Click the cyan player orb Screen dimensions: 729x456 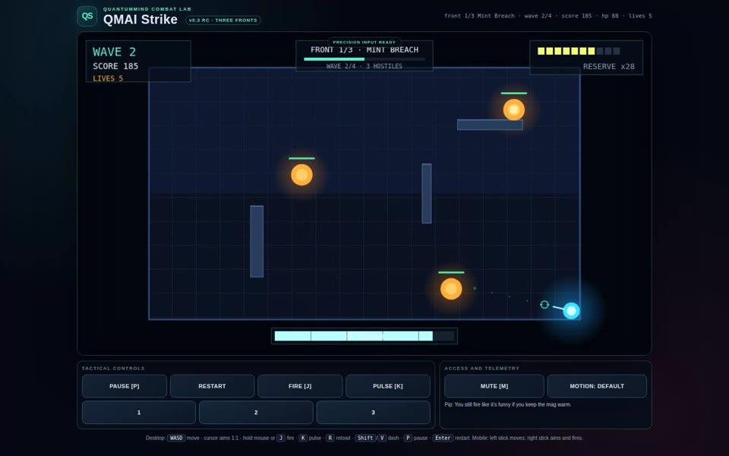[x=571, y=310]
